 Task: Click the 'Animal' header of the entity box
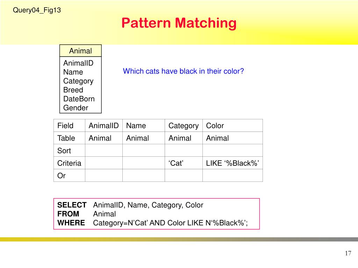(x=80, y=51)
